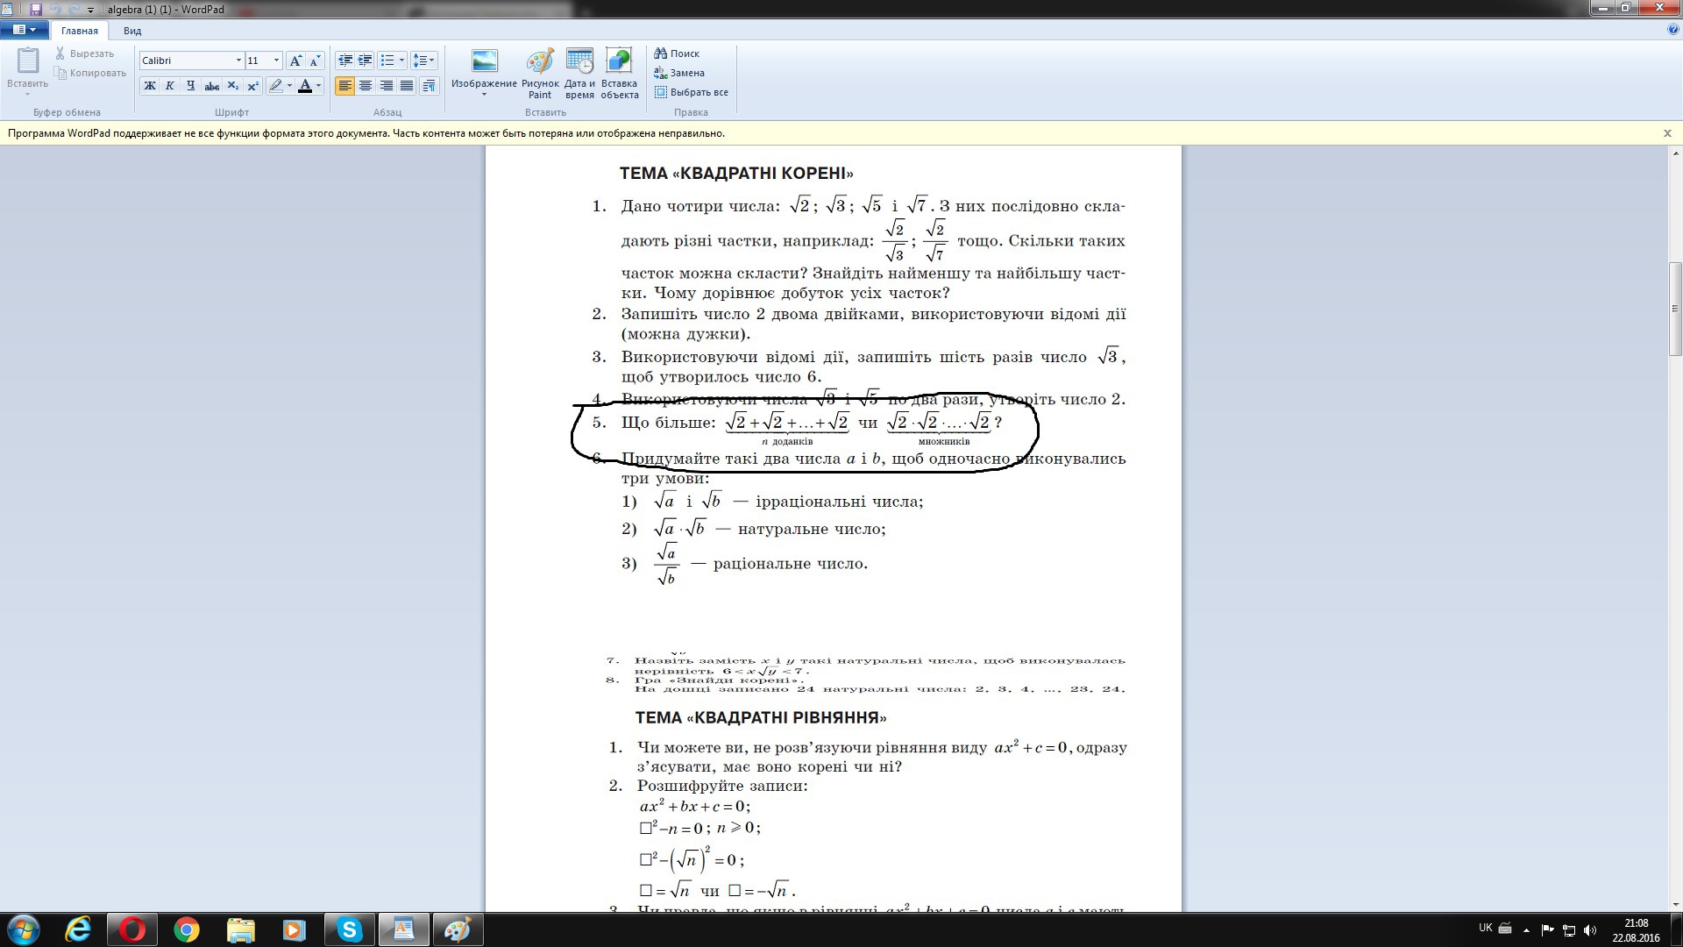This screenshot has height=947, width=1683.
Task: Open the text color A dropdown arrow
Action: coord(318,86)
